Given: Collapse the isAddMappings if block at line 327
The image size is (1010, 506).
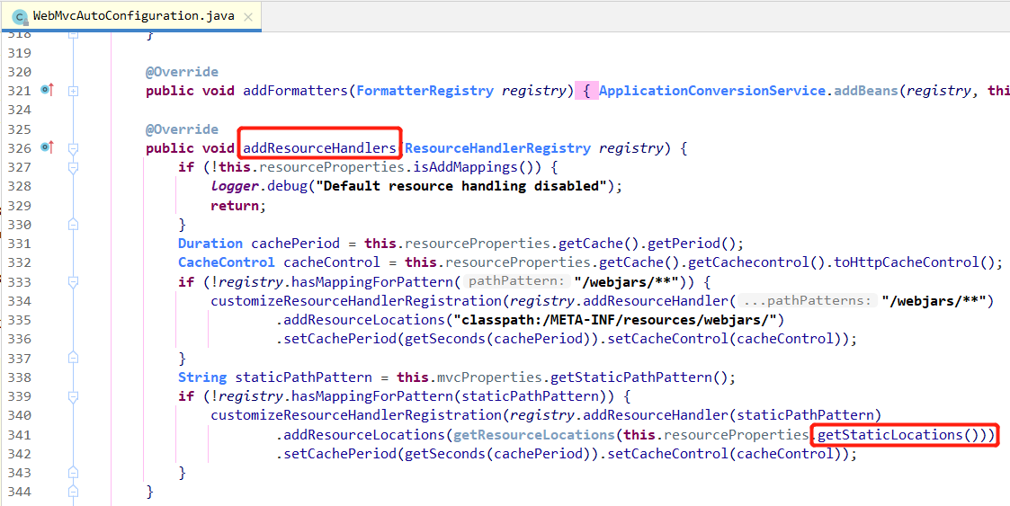Looking at the screenshot, I should tap(74, 167).
